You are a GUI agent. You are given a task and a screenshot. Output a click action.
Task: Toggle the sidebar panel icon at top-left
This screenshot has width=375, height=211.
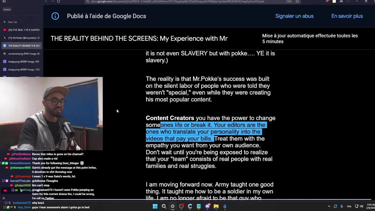coord(4,1)
